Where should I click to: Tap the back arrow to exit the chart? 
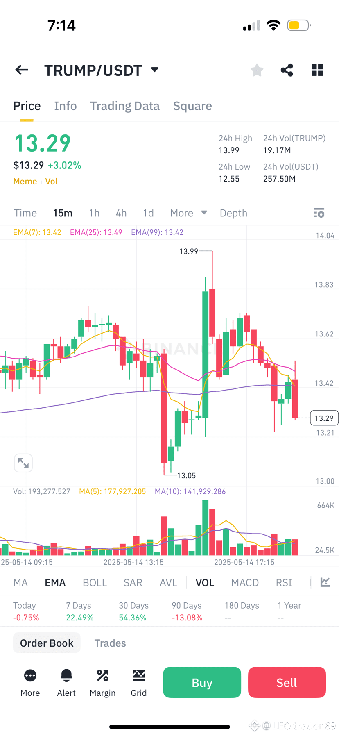(21, 70)
